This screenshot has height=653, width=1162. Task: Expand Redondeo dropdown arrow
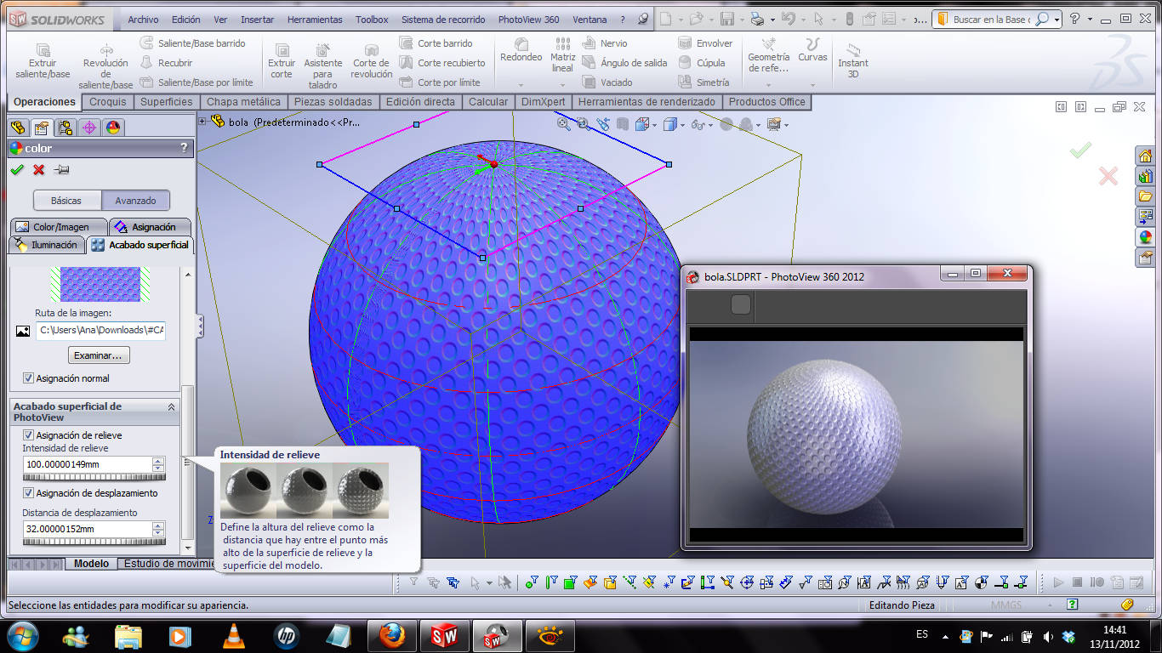tap(521, 84)
